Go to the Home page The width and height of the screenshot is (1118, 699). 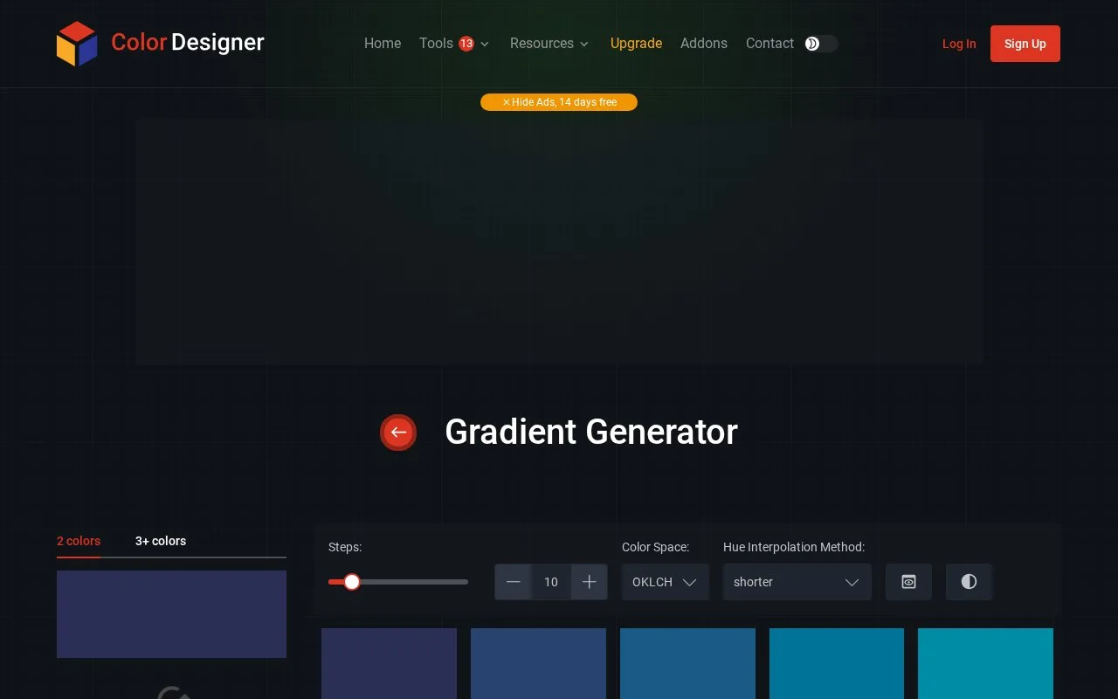(383, 44)
